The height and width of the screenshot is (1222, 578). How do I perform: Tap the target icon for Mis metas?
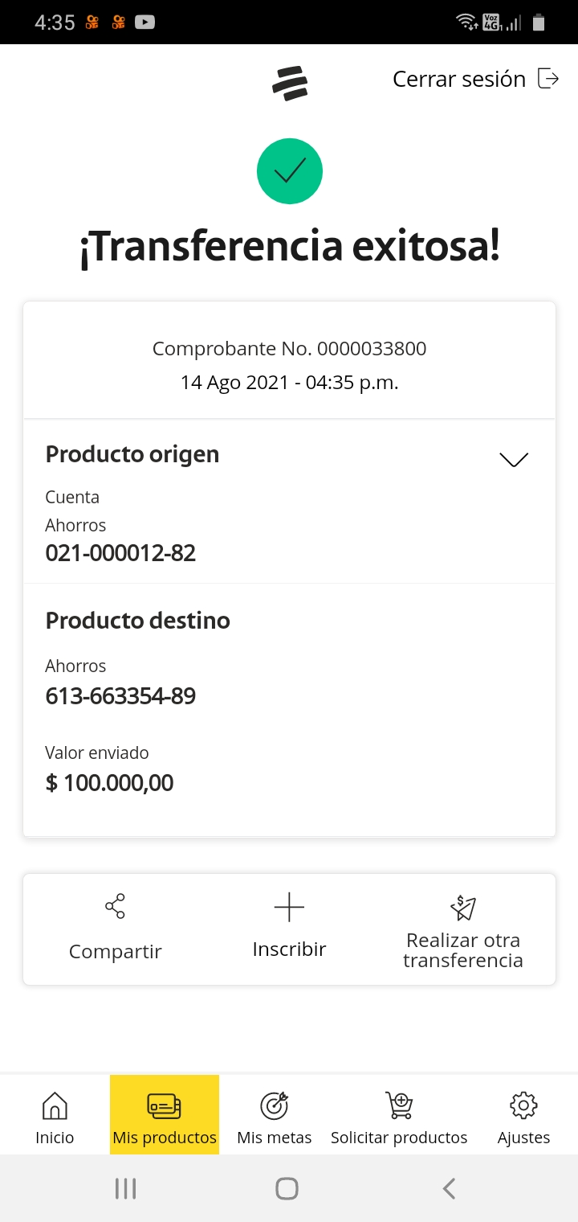(275, 1106)
